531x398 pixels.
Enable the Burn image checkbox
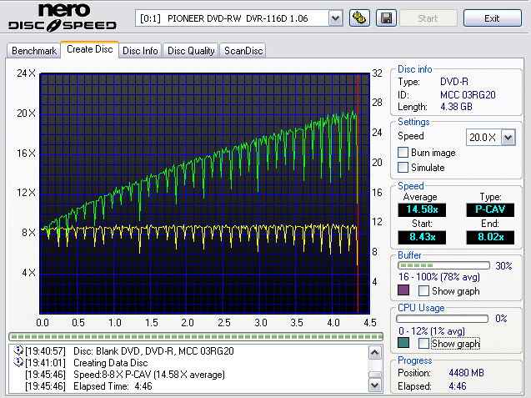[403, 153]
